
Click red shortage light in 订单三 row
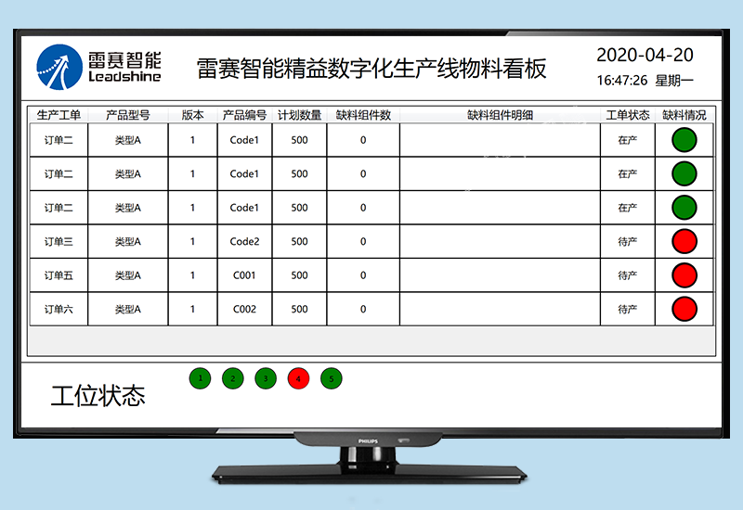coord(684,242)
